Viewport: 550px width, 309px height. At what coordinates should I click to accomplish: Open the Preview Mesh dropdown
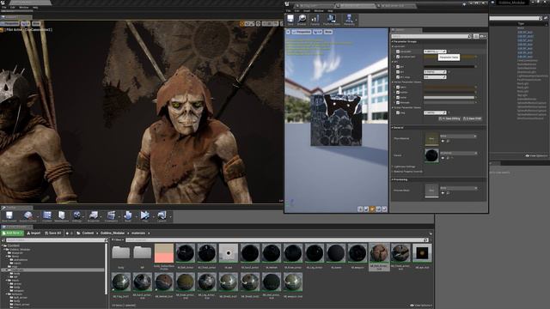tap(458, 188)
